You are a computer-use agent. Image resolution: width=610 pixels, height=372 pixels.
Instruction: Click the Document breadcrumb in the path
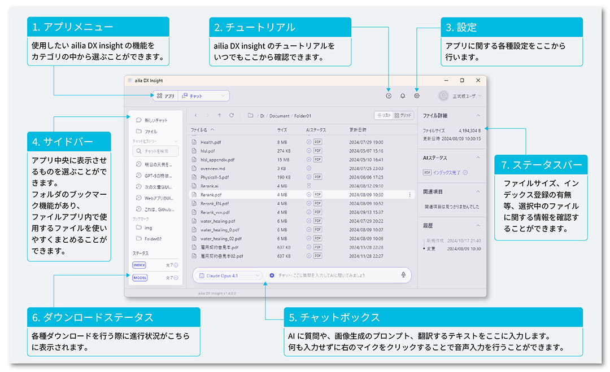point(279,116)
